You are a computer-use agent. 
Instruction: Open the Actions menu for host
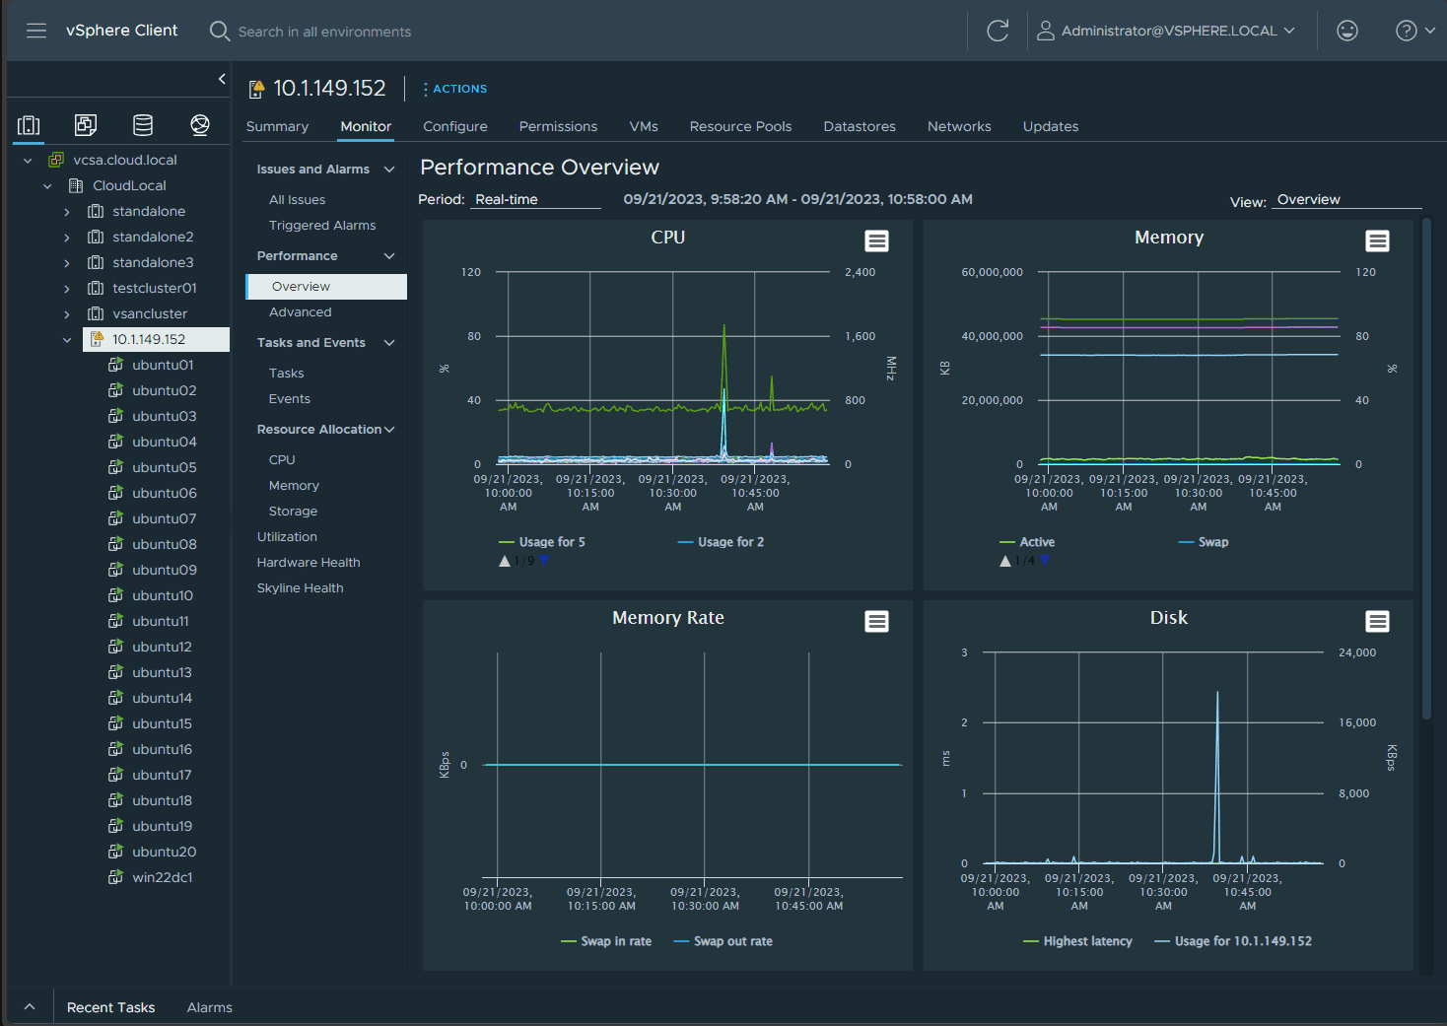click(454, 89)
